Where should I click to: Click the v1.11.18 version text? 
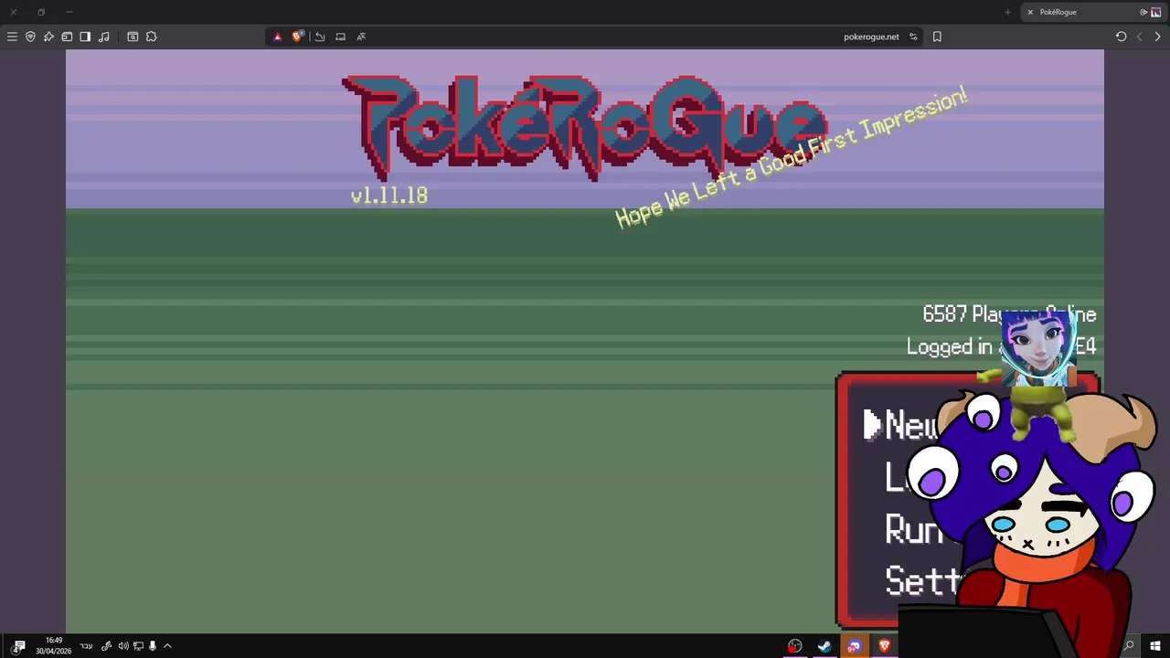(389, 196)
